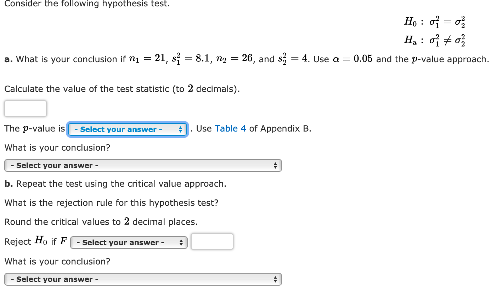Click the arrows on the part-a conclusion selector
This screenshot has width=503, height=297.
coord(275,165)
